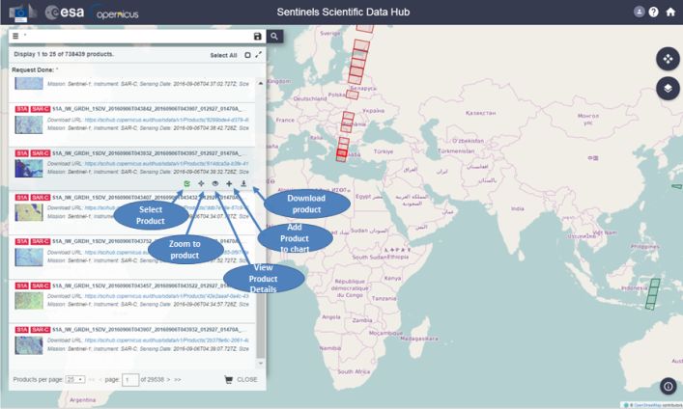Image resolution: width=683 pixels, height=409 pixels.
Task: Click the zoom to product crosshair icon
Action: point(201,183)
